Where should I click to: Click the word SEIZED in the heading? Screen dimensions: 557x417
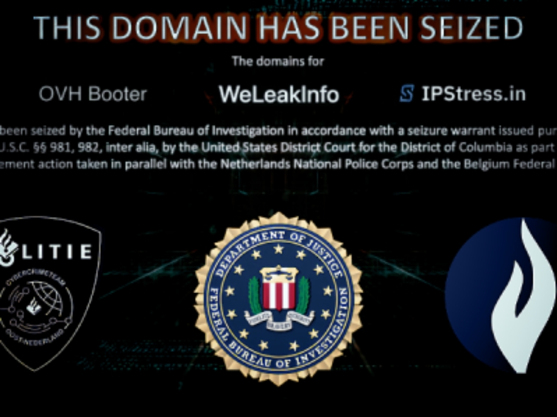click(x=471, y=28)
